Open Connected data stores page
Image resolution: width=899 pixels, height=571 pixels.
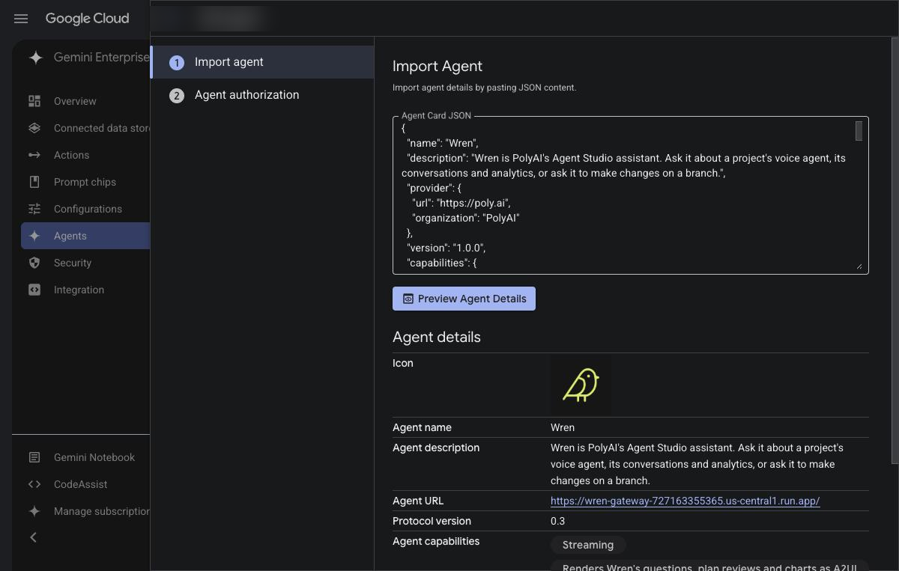coord(85,128)
